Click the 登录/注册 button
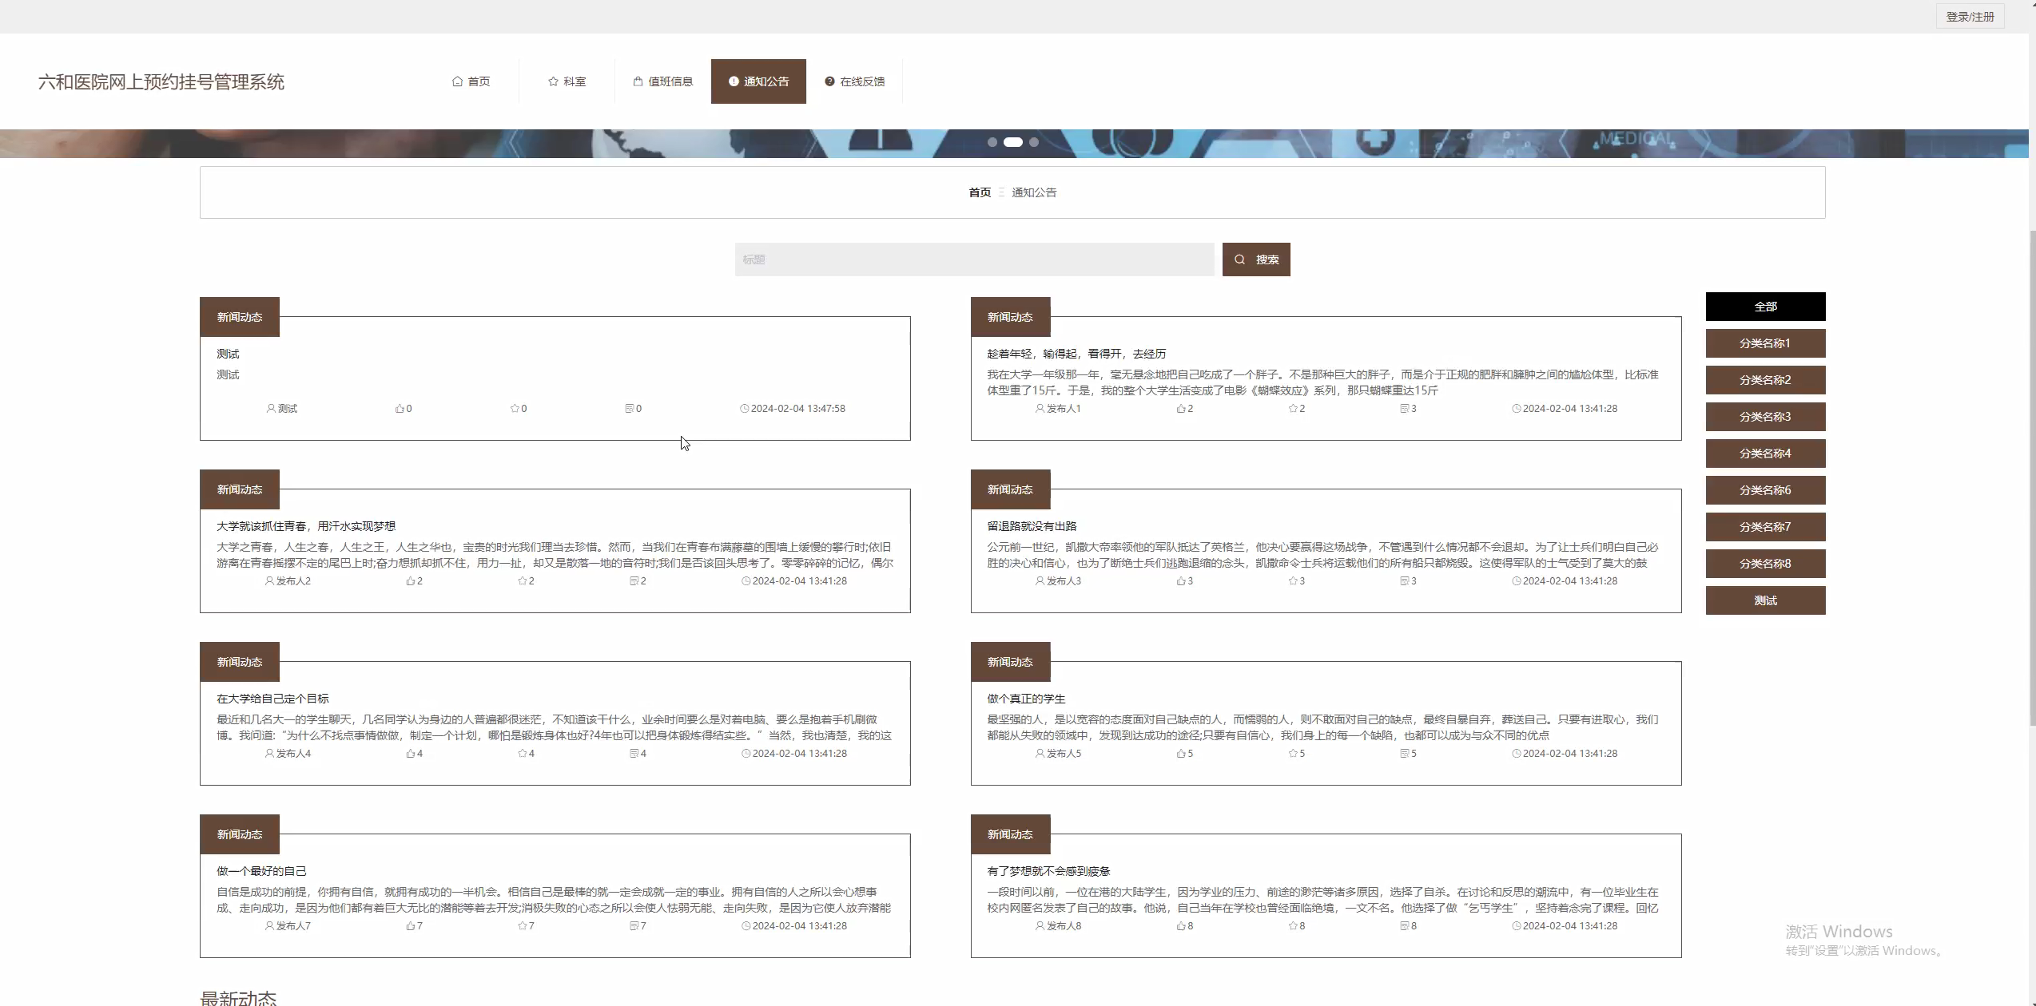Screen dimensions: 2036x1006 coord(1970,17)
